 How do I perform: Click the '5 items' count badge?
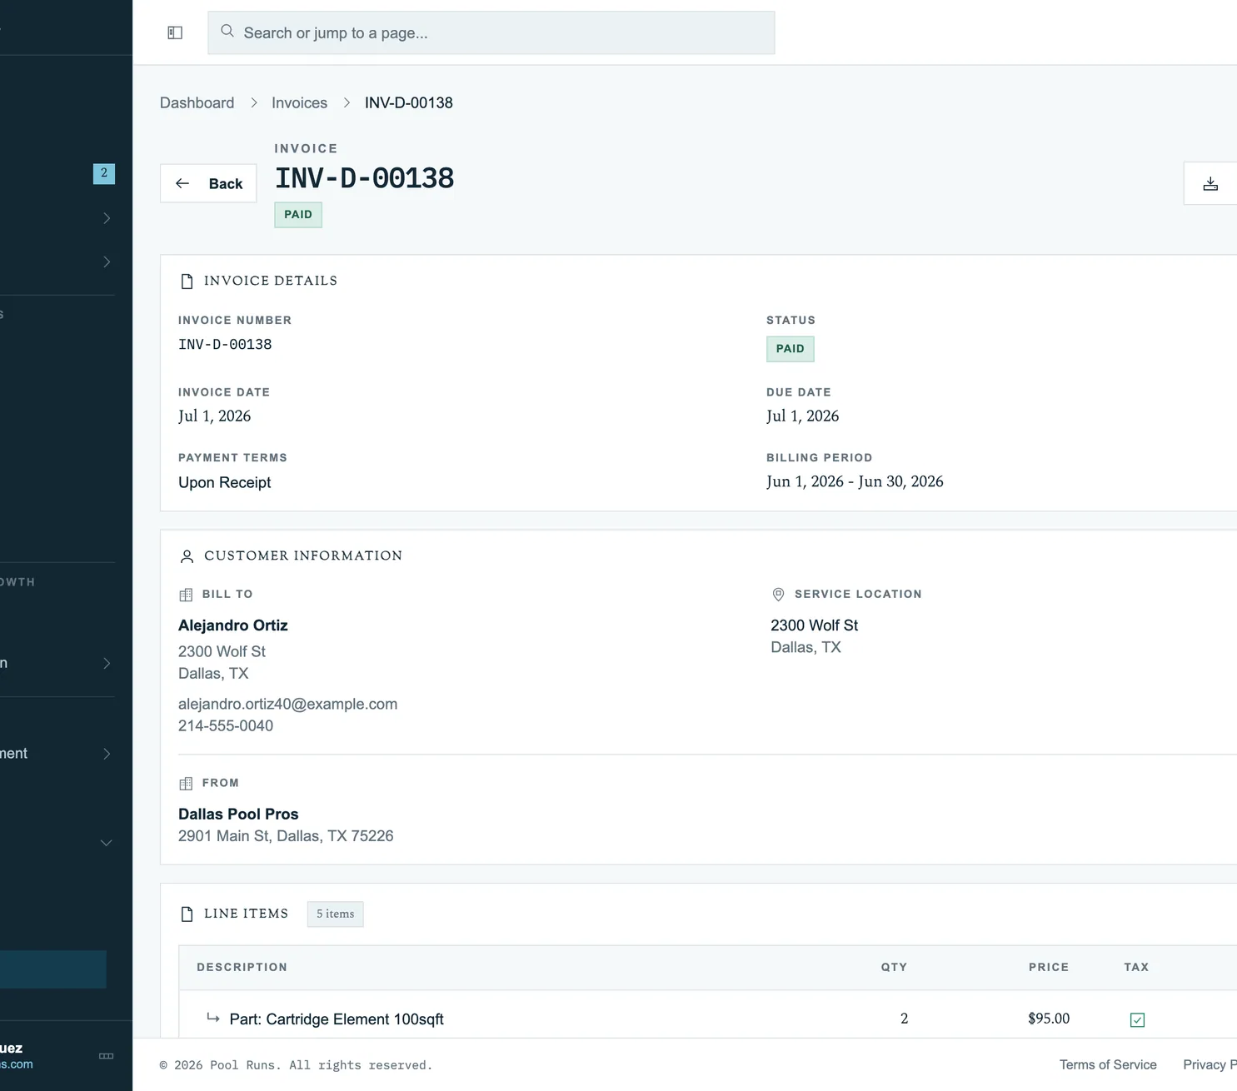tap(335, 914)
